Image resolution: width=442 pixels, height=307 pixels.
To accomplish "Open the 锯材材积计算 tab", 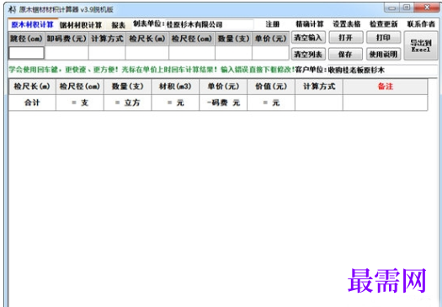I will pyautogui.click(x=81, y=24).
